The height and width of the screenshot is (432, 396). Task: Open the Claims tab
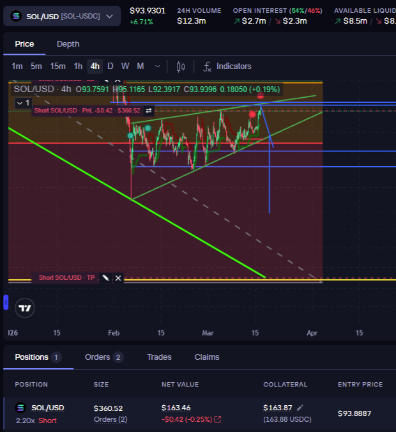click(x=207, y=357)
